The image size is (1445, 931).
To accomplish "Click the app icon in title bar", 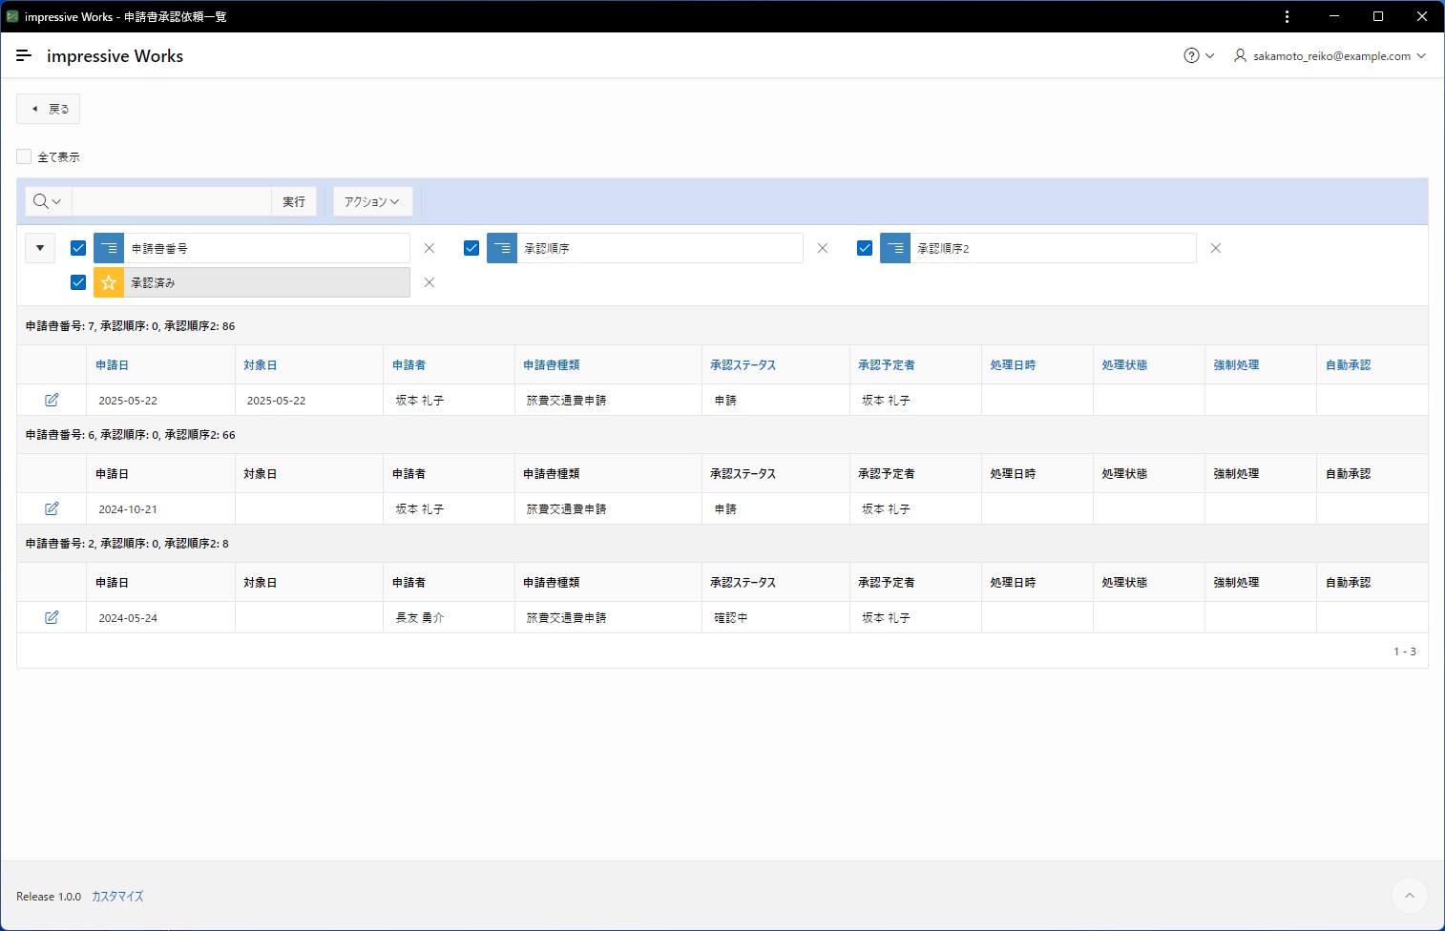I will 12,16.
